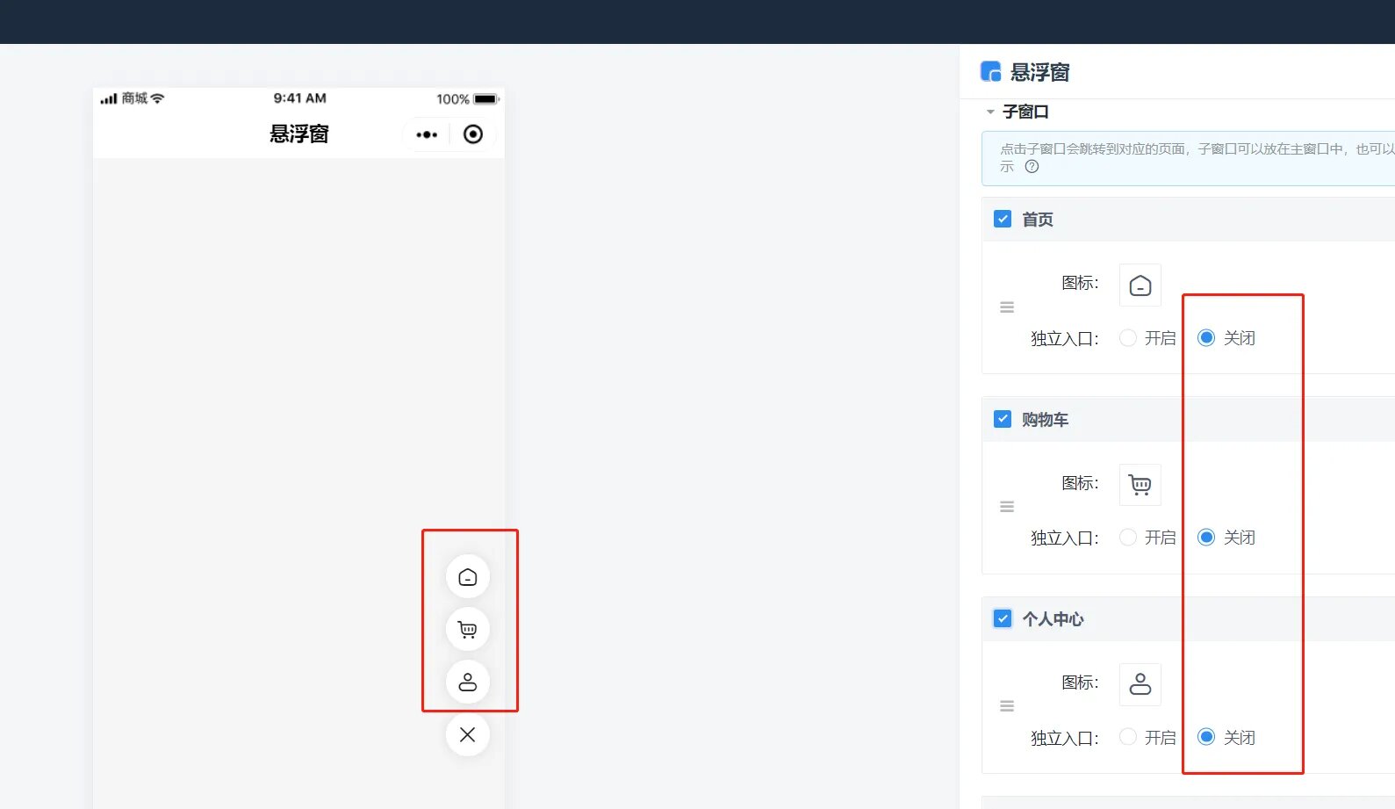
Task: Select 开启 for 购物车 独立入口
Action: click(1128, 538)
